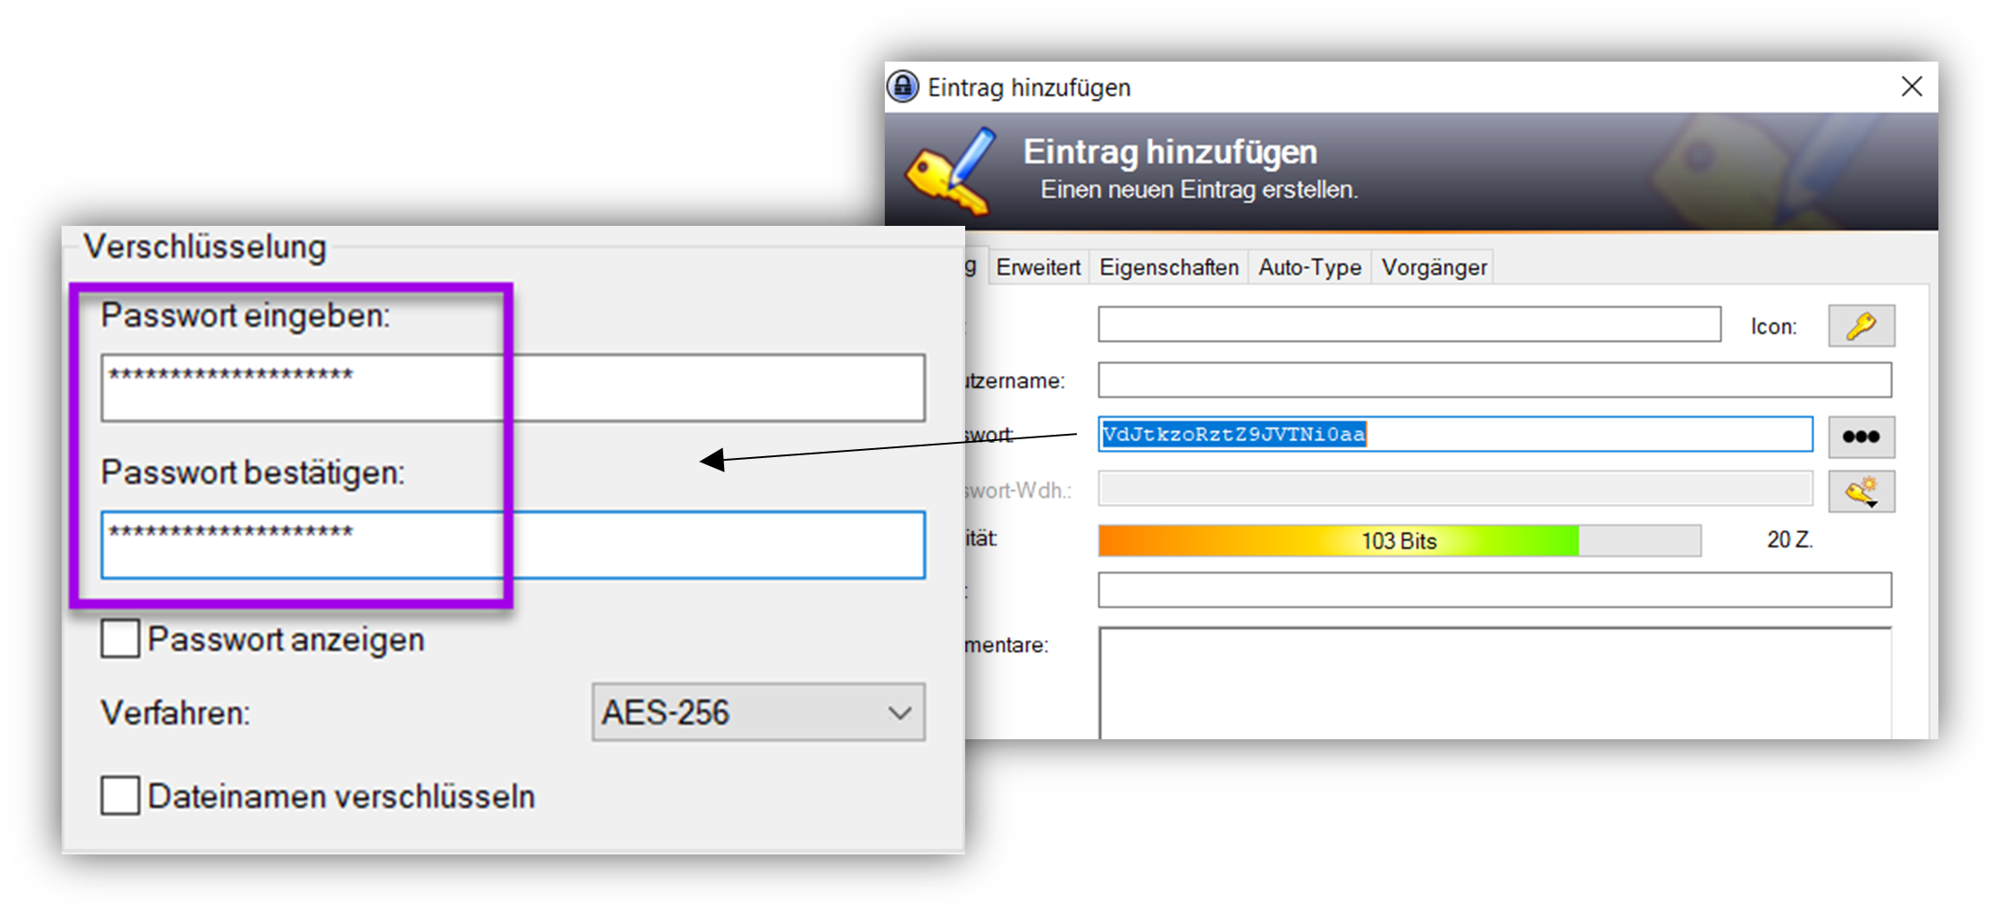The image size is (2000, 916).
Task: Close the Eintrag hinzufügen dialog
Action: [x=1912, y=87]
